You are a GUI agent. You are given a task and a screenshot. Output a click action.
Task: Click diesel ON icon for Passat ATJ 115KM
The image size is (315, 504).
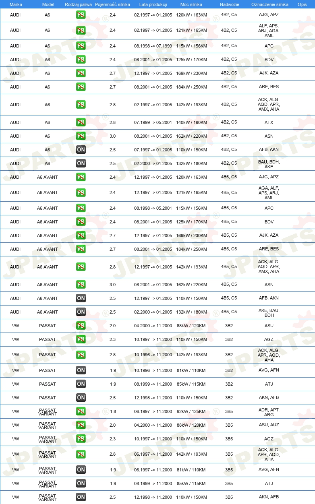(x=81, y=384)
